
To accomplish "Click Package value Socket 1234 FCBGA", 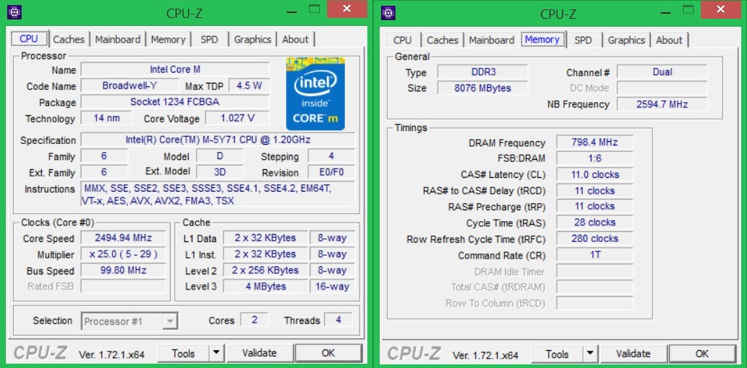I will [x=175, y=102].
